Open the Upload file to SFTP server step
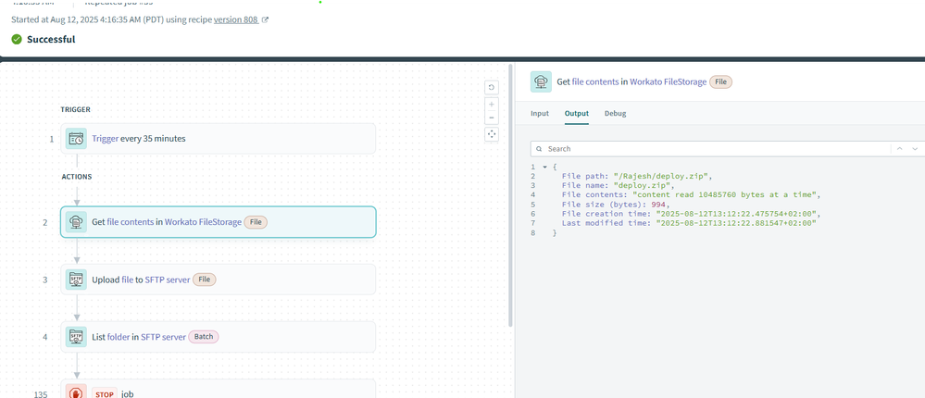Image resolution: width=925 pixels, height=398 pixels. click(x=218, y=280)
